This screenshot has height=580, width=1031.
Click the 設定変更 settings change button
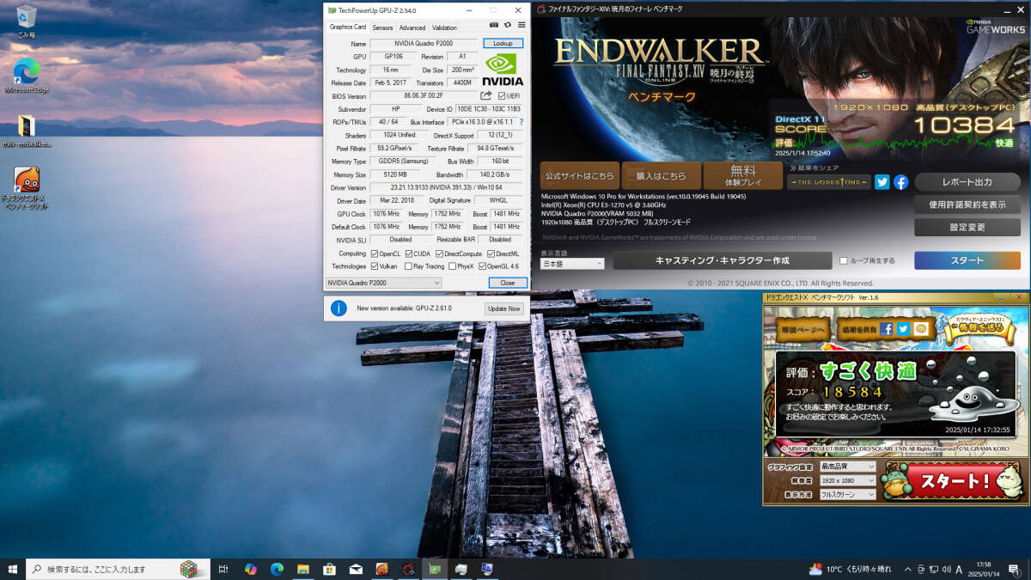(967, 228)
